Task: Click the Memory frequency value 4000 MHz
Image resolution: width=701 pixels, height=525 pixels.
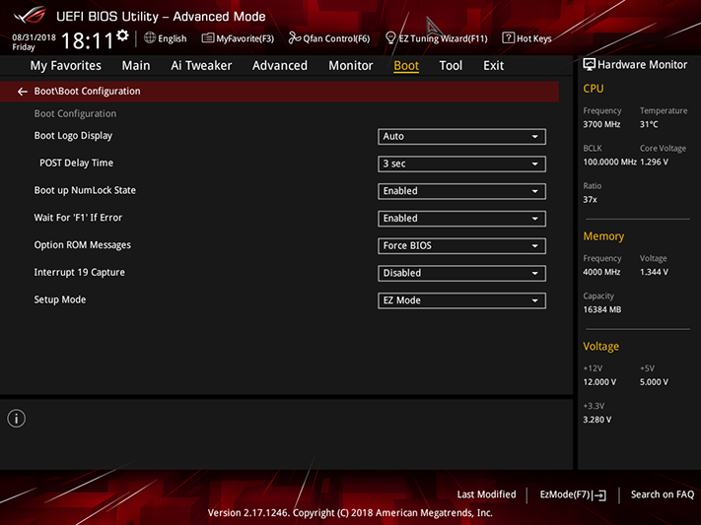Action: [601, 272]
